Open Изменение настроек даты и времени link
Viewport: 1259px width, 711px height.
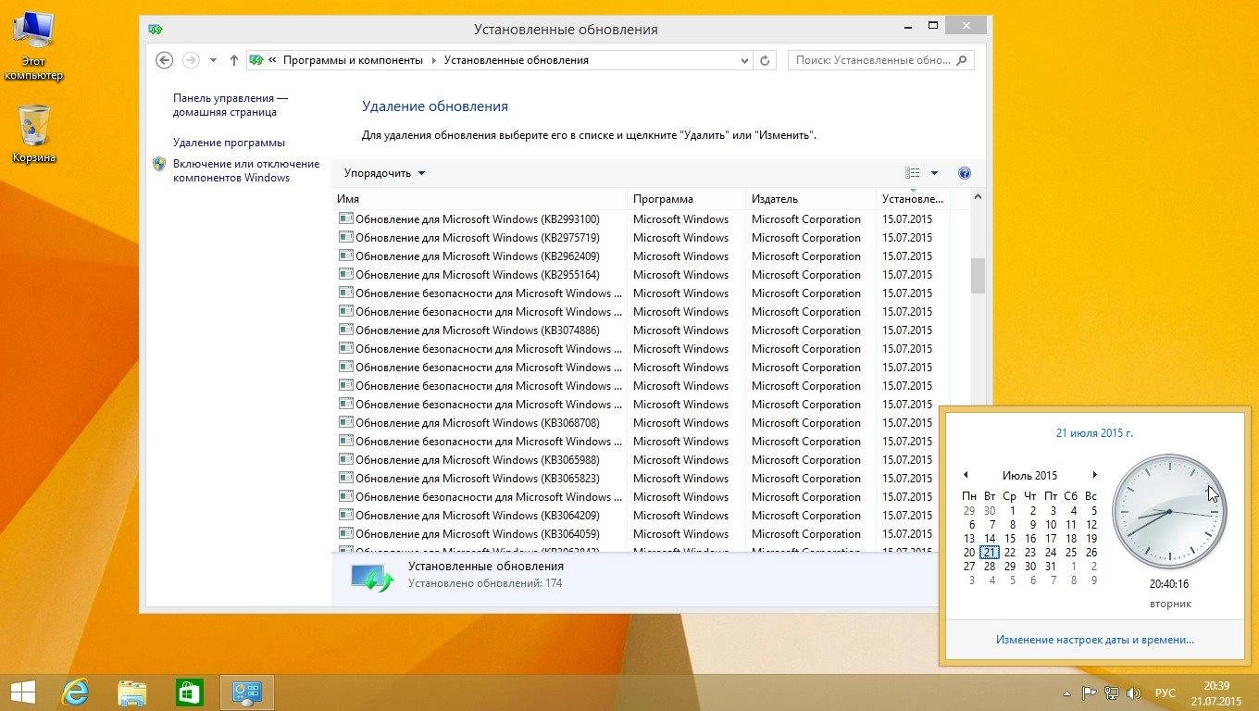pos(1095,640)
